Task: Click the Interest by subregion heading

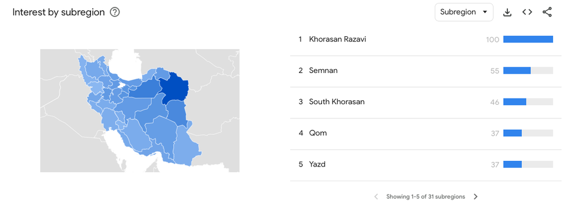Action: tap(58, 12)
